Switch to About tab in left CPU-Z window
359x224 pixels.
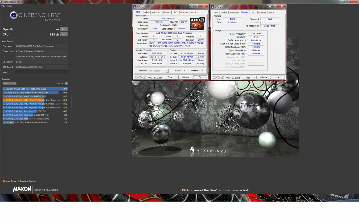point(193,12)
